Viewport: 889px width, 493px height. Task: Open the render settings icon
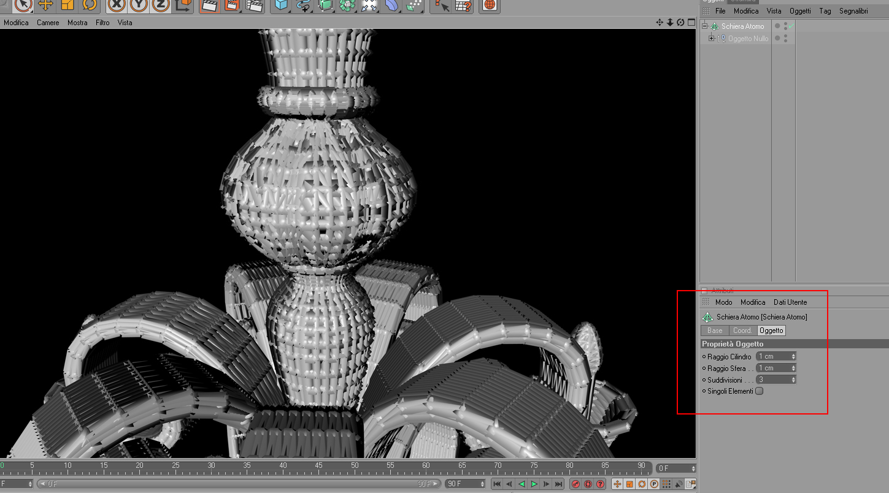click(x=255, y=5)
